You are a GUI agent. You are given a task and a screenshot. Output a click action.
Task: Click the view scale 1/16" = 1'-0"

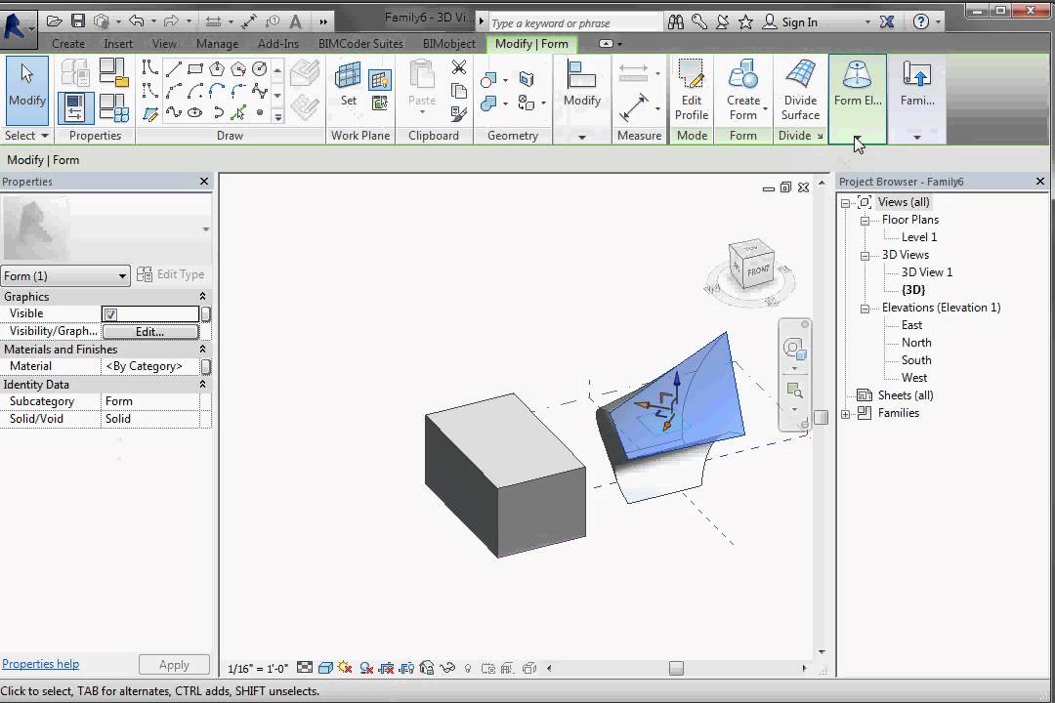[x=258, y=668]
